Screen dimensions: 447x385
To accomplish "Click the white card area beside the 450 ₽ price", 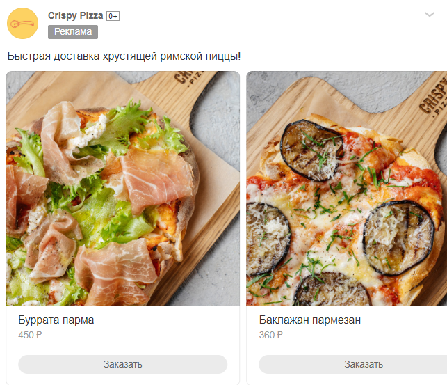I will [x=139, y=335].
